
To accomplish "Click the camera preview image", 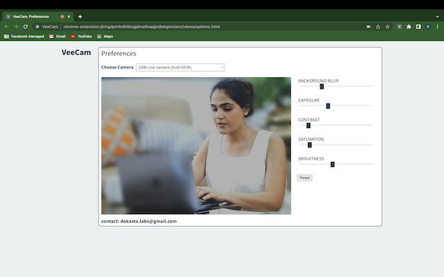I will pos(196,146).
